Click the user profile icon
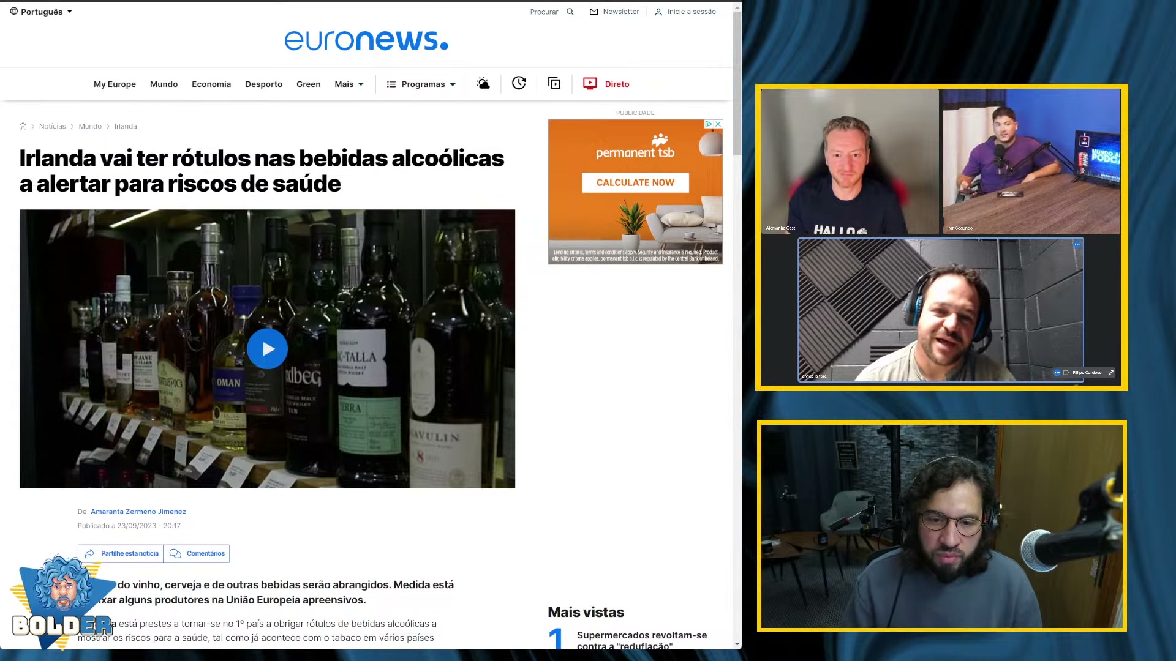This screenshot has height=661, width=1176. tap(658, 12)
